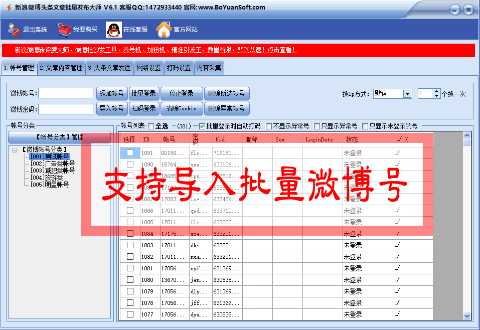Click the 清除Cookie button
Screen dimensions: 480x330
(x=182, y=109)
